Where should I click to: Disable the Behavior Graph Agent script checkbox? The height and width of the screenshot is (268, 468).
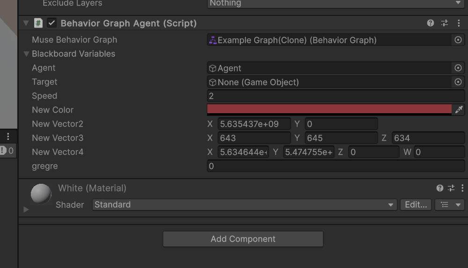pyautogui.click(x=52, y=23)
